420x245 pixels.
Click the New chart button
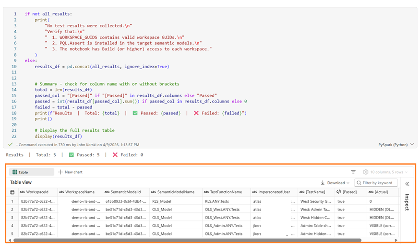pyautogui.click(x=70, y=172)
